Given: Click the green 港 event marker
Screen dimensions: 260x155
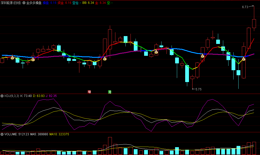Looking at the screenshot, I should tap(110, 92).
